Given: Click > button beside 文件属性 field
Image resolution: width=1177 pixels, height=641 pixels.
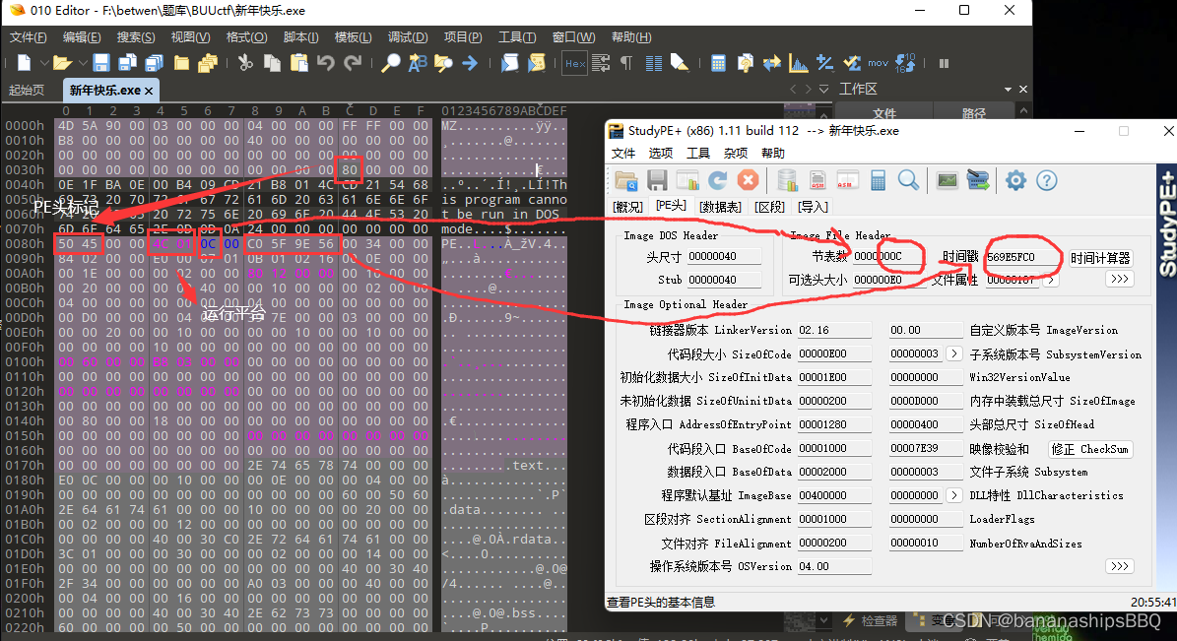Looking at the screenshot, I should pyautogui.click(x=1051, y=280).
